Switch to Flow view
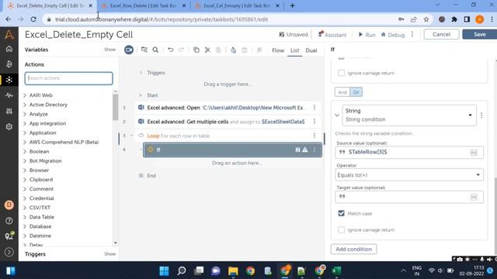Viewport: 497px width, 279px height. (x=278, y=50)
